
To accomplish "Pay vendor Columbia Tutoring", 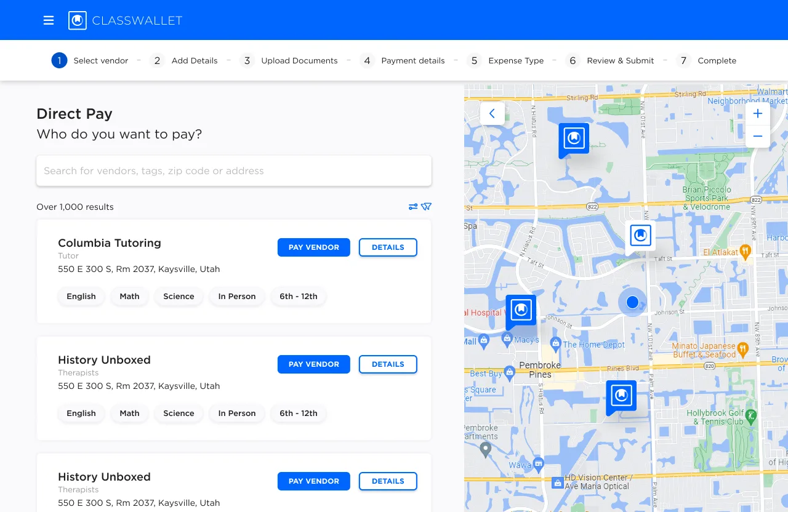I will click(x=314, y=247).
